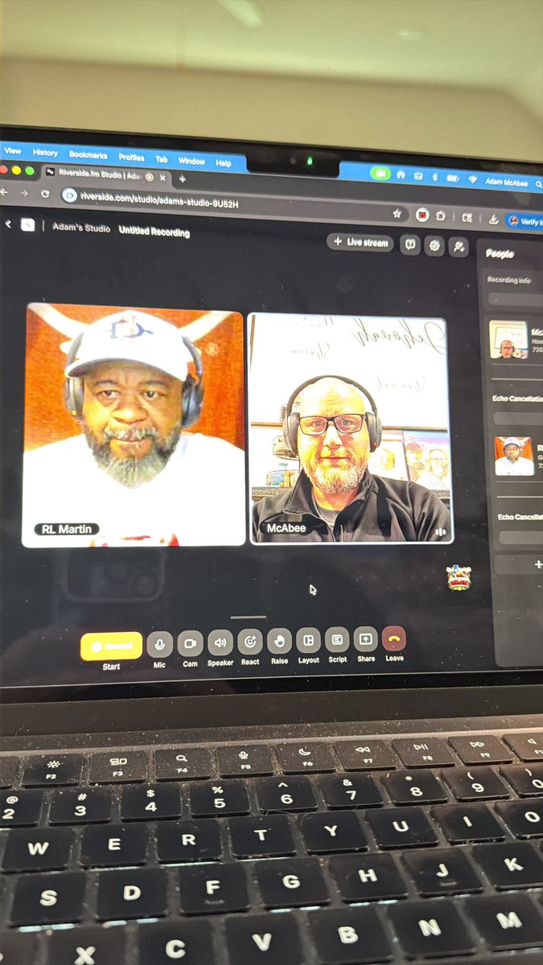Select RL Martin's thumbnail in the People panel
This screenshot has width=543, height=965.
(x=513, y=456)
